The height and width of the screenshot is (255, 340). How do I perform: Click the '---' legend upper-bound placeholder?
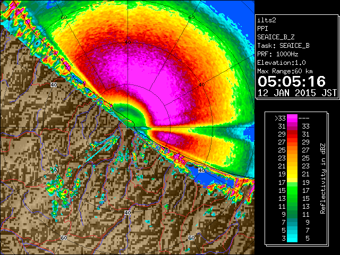[x=304, y=118]
